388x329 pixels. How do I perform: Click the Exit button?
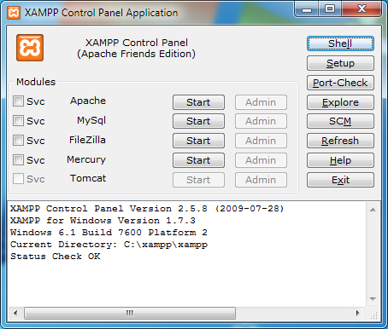pyautogui.click(x=340, y=180)
